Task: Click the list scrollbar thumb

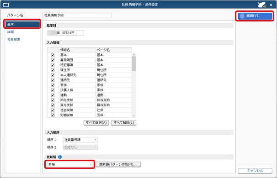Action: tap(134, 63)
